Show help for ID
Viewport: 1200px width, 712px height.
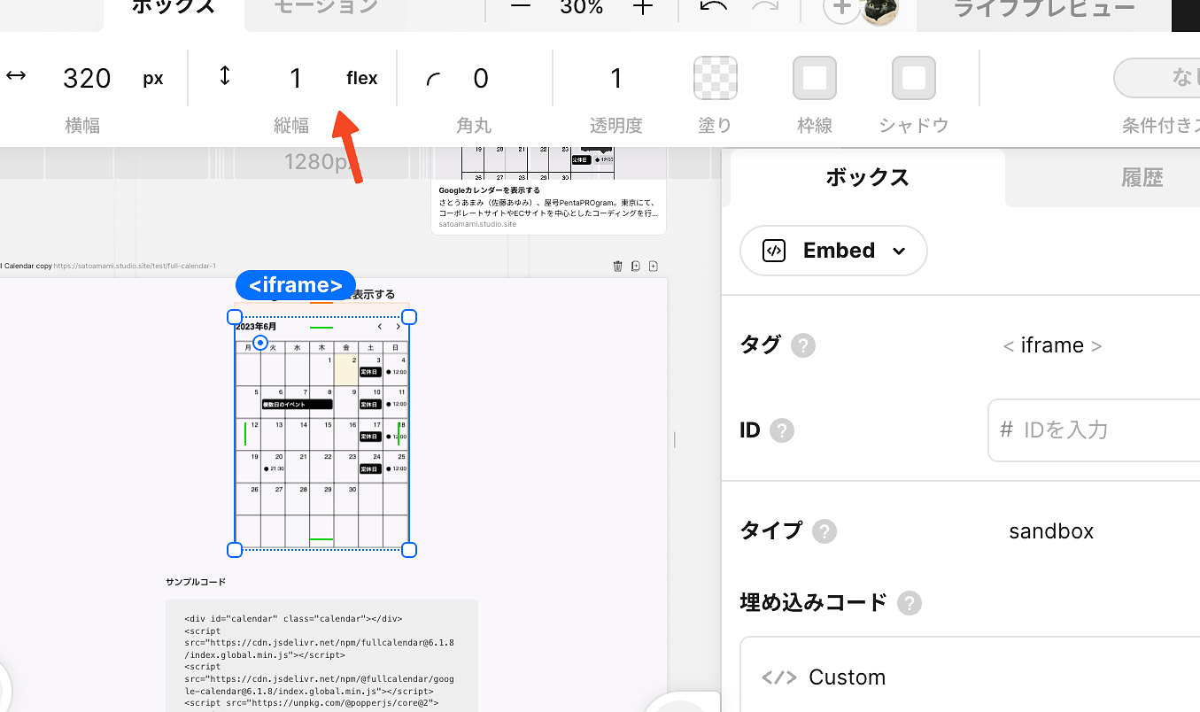(x=781, y=430)
